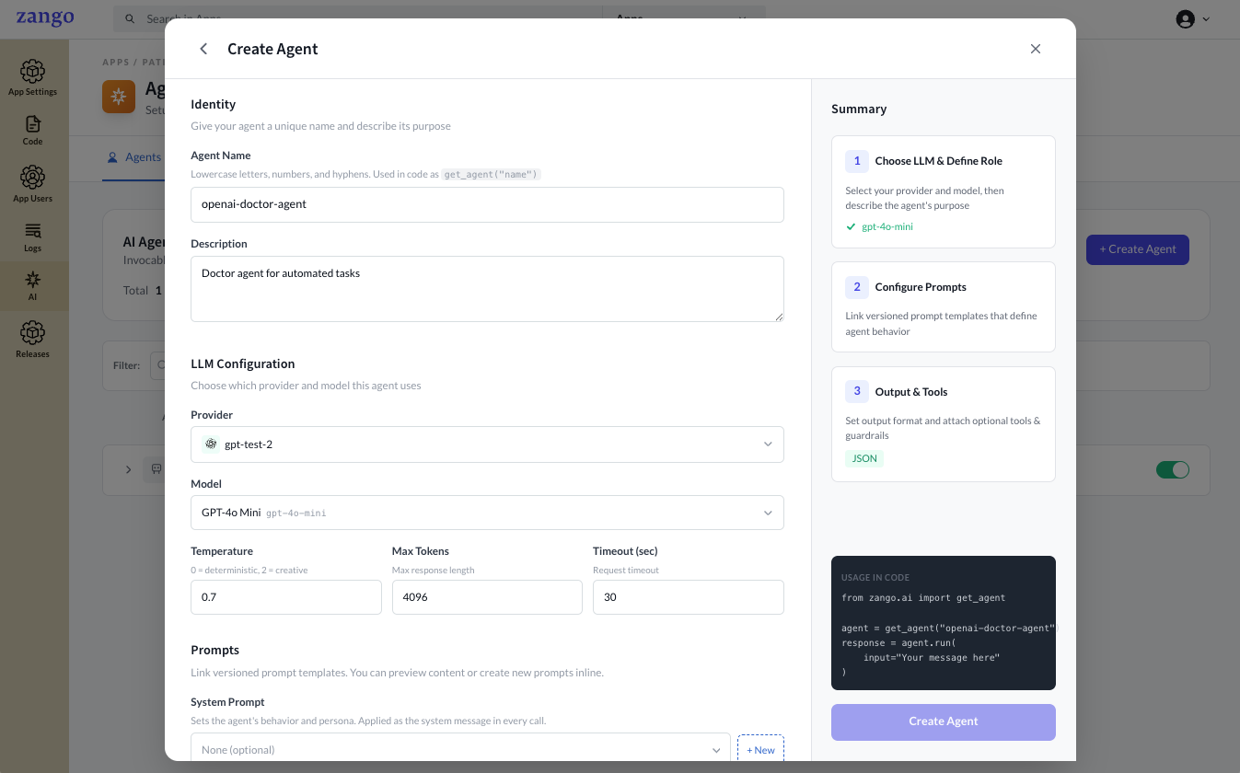This screenshot has width=1240, height=773.
Task: Click the OpenAI logo in Provider field
Action: 211,444
